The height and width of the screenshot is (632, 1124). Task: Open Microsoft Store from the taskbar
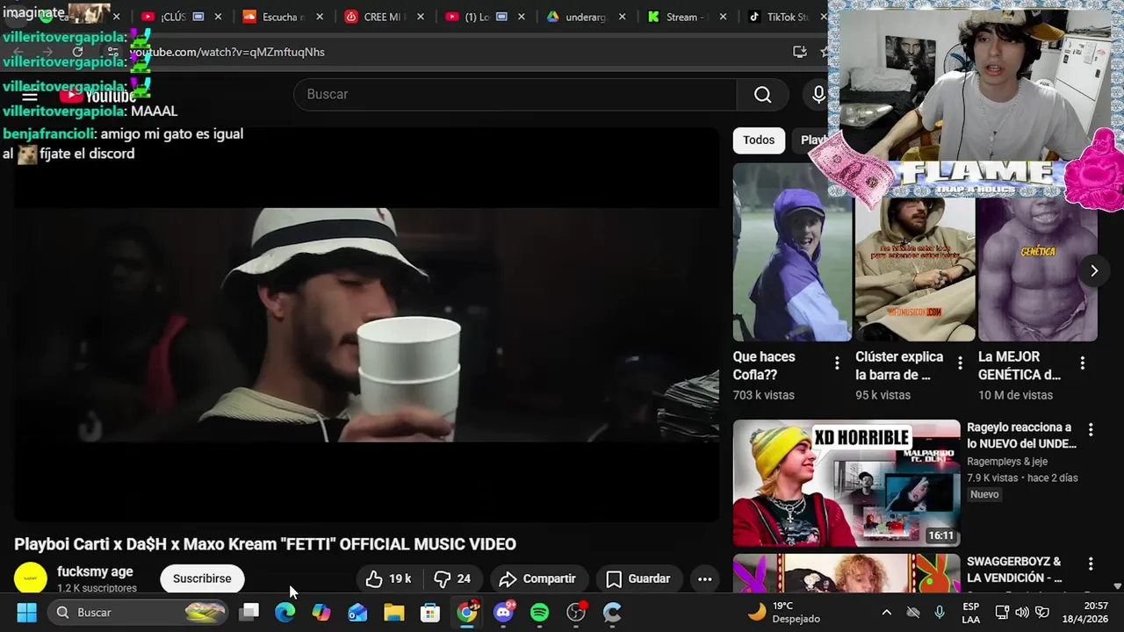coord(430,612)
